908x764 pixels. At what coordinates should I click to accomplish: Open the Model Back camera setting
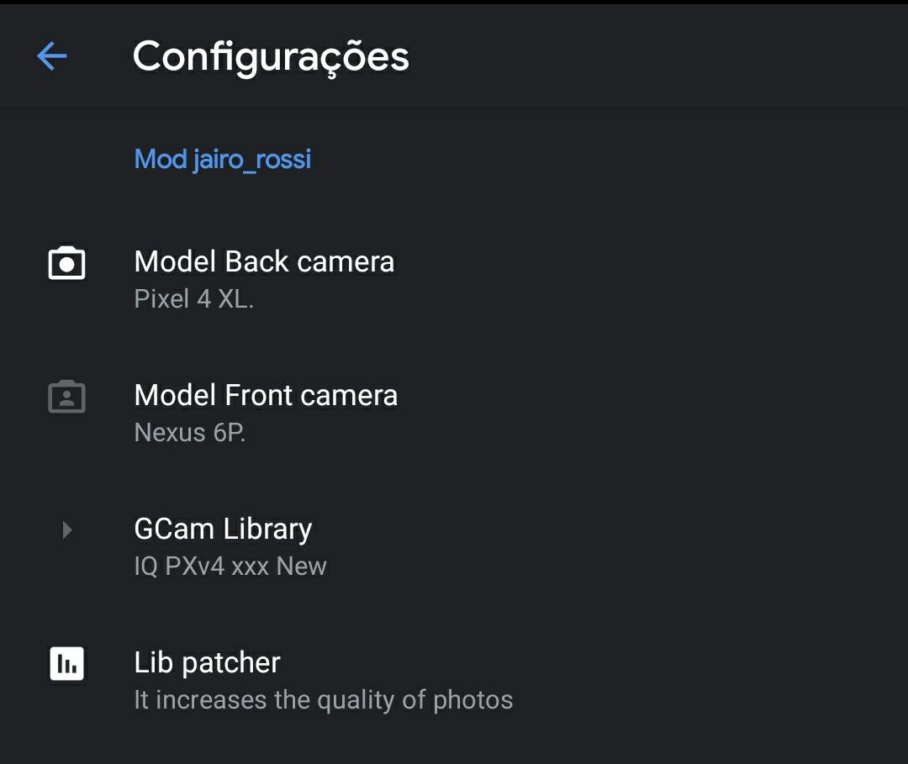coord(454,280)
